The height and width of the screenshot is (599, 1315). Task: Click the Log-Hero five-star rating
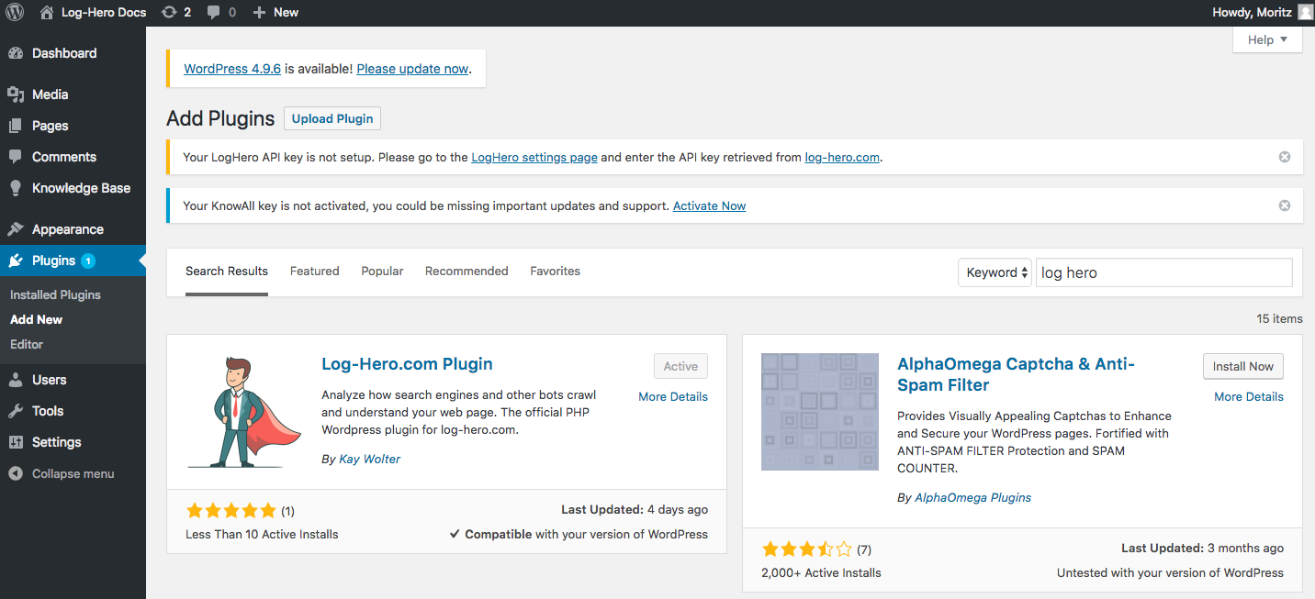tap(230, 511)
